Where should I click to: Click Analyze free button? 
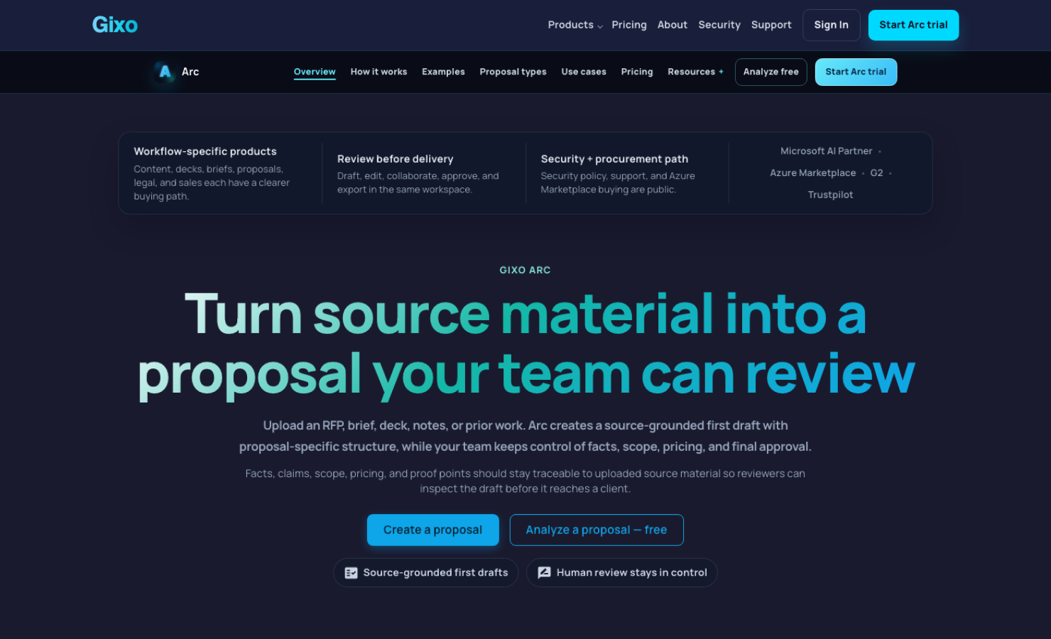[x=771, y=72]
